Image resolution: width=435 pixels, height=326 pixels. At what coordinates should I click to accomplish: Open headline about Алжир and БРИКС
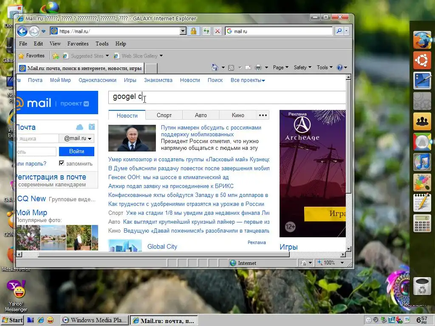171,186
